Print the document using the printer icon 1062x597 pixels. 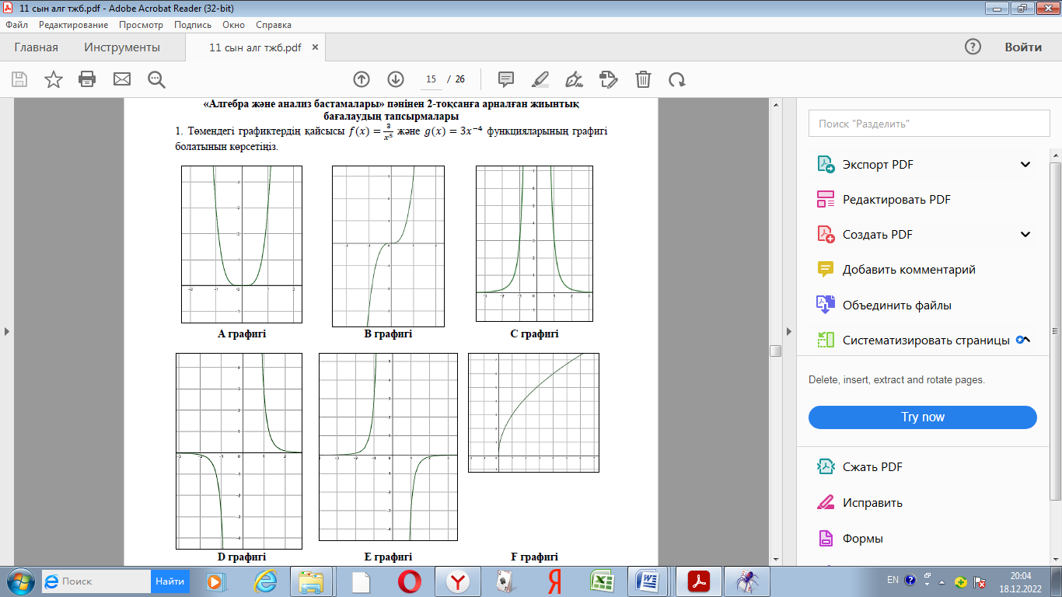coord(87,79)
